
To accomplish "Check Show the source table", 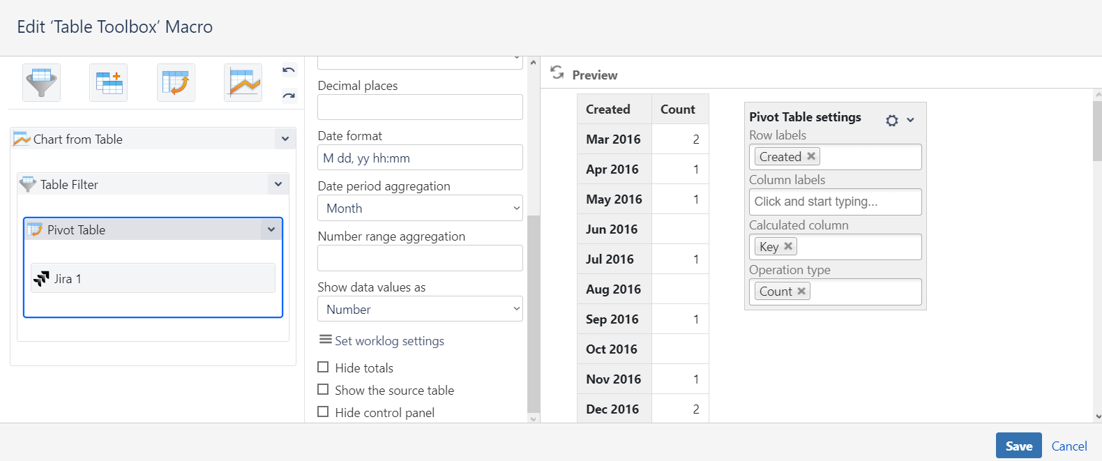I will point(323,389).
